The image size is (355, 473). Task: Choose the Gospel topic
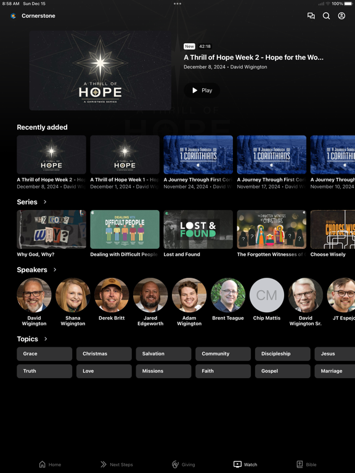click(282, 371)
